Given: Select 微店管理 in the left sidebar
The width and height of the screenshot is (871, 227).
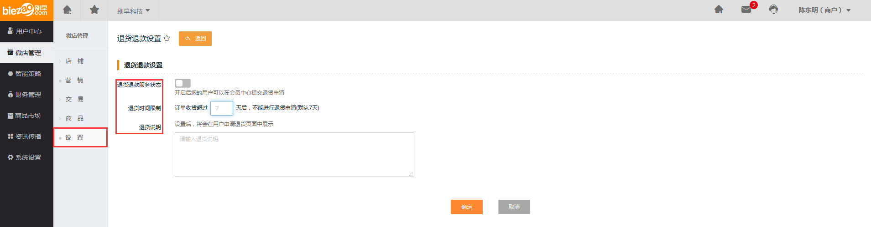Looking at the screenshot, I should click(x=26, y=53).
